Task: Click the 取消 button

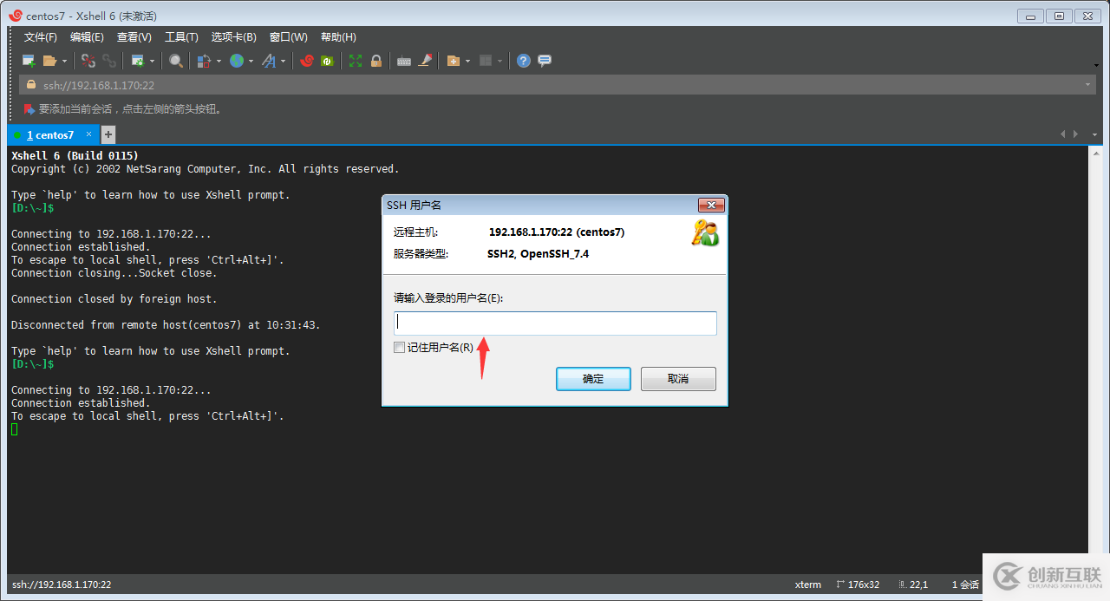Action: click(678, 379)
